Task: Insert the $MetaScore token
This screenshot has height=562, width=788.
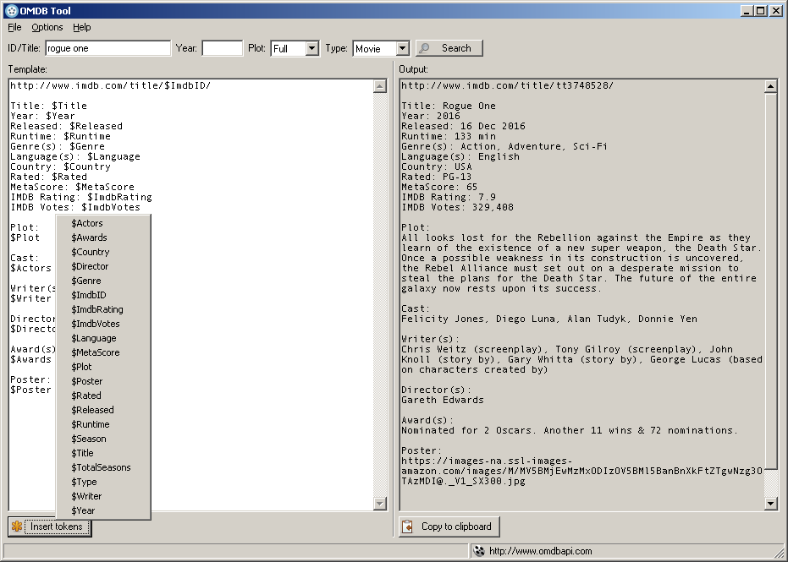Action: coord(103,352)
